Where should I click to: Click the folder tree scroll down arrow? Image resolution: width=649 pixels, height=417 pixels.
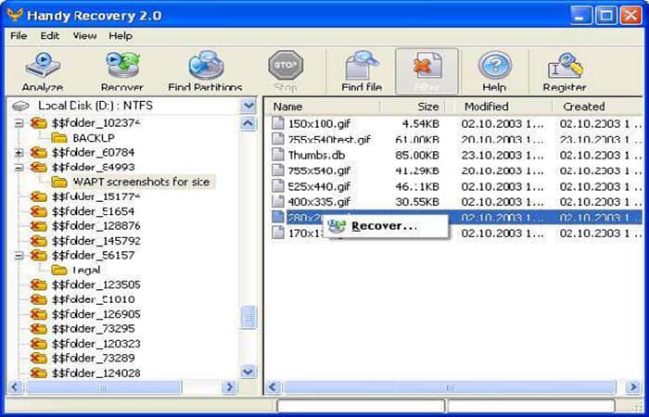pos(248,371)
